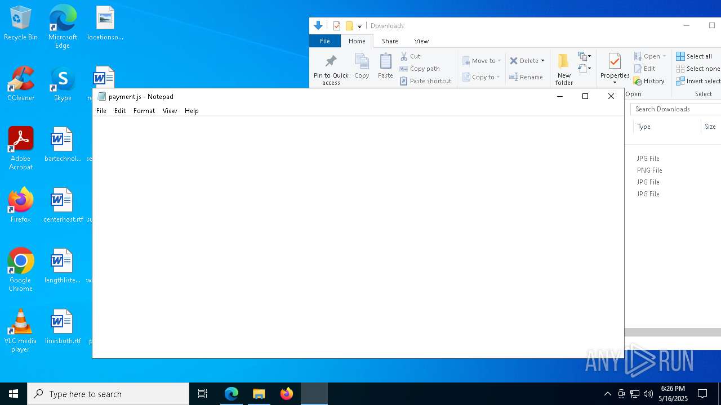721x405 pixels.
Task: Click Notepad text editing area
Action: pyautogui.click(x=358, y=237)
